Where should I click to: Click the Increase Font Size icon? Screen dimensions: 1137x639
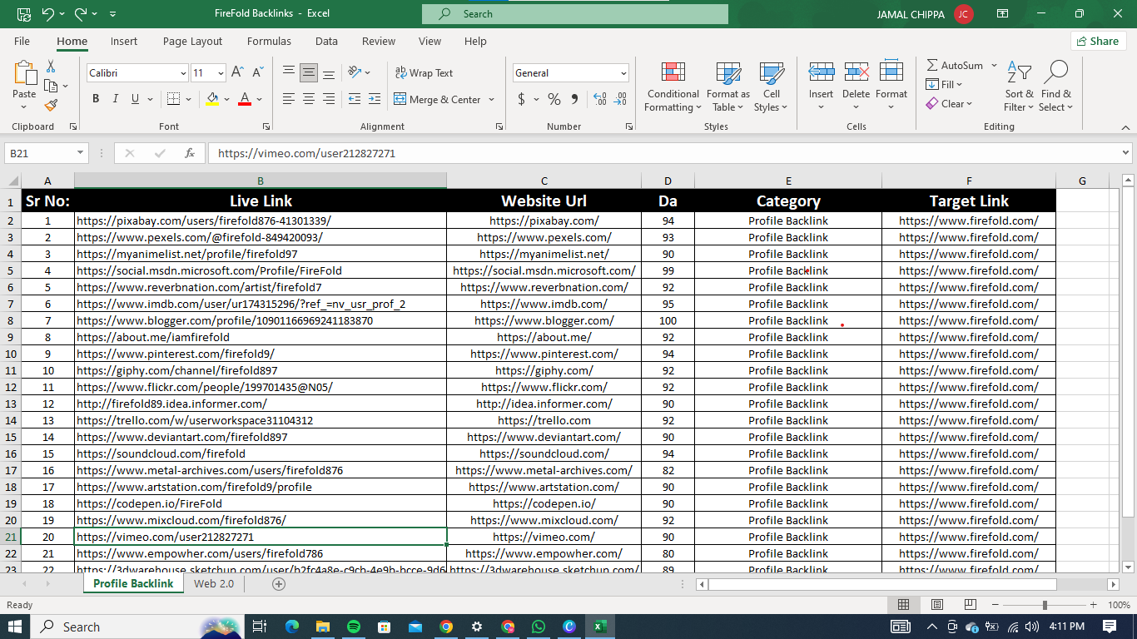[237, 73]
